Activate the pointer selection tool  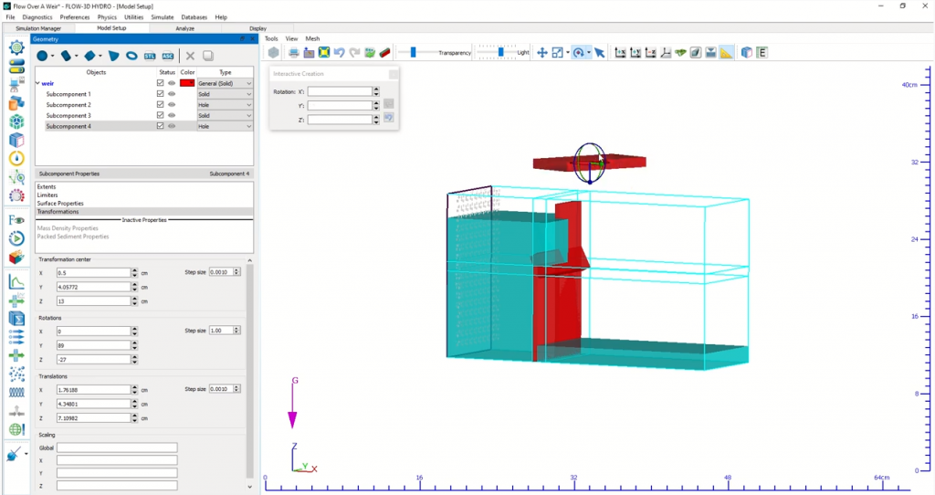pos(600,52)
